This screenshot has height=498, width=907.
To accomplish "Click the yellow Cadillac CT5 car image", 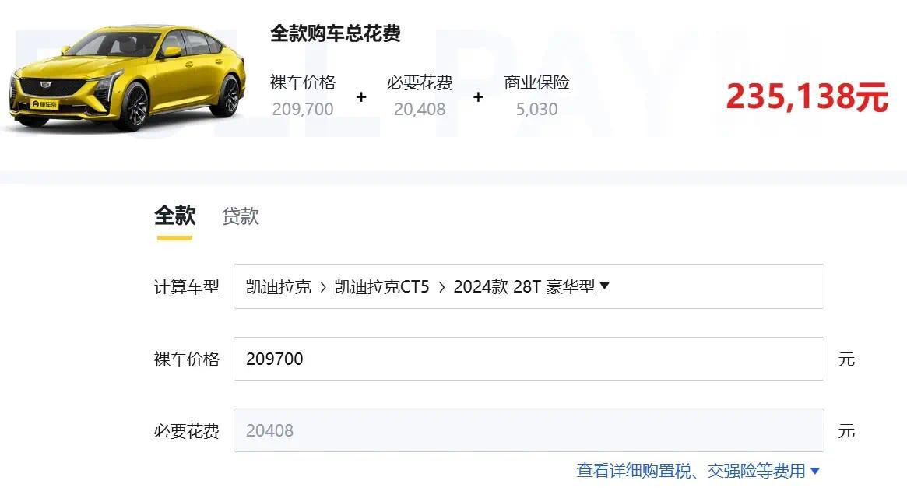I will 127,78.
